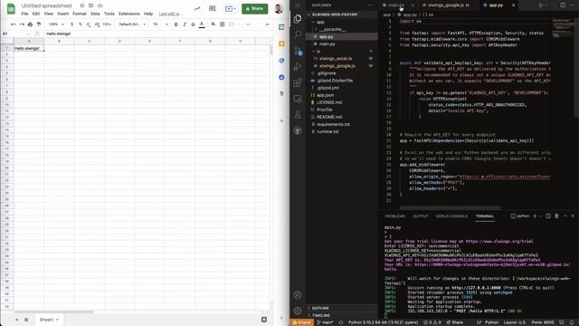Open Source Control view in activity bar

pos(298,51)
